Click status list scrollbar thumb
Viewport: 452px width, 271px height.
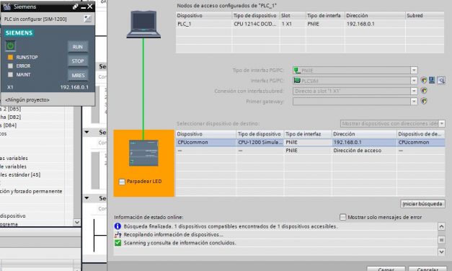point(441,239)
